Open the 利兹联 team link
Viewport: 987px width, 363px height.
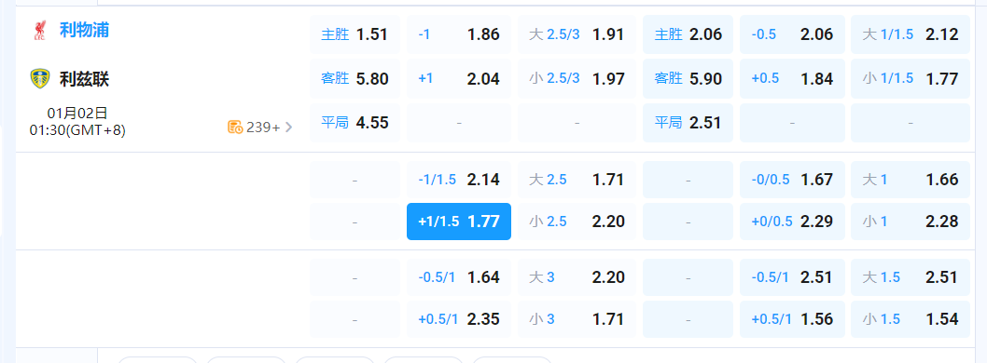click(x=84, y=78)
